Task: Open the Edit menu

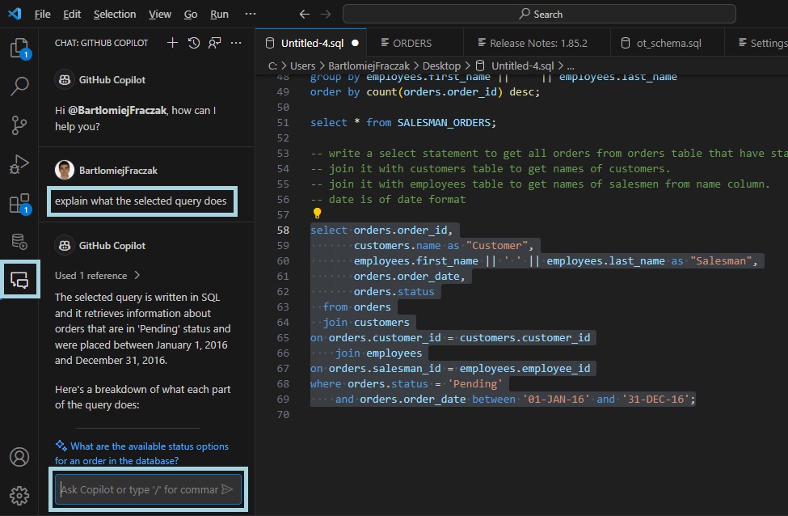Action: tap(72, 14)
